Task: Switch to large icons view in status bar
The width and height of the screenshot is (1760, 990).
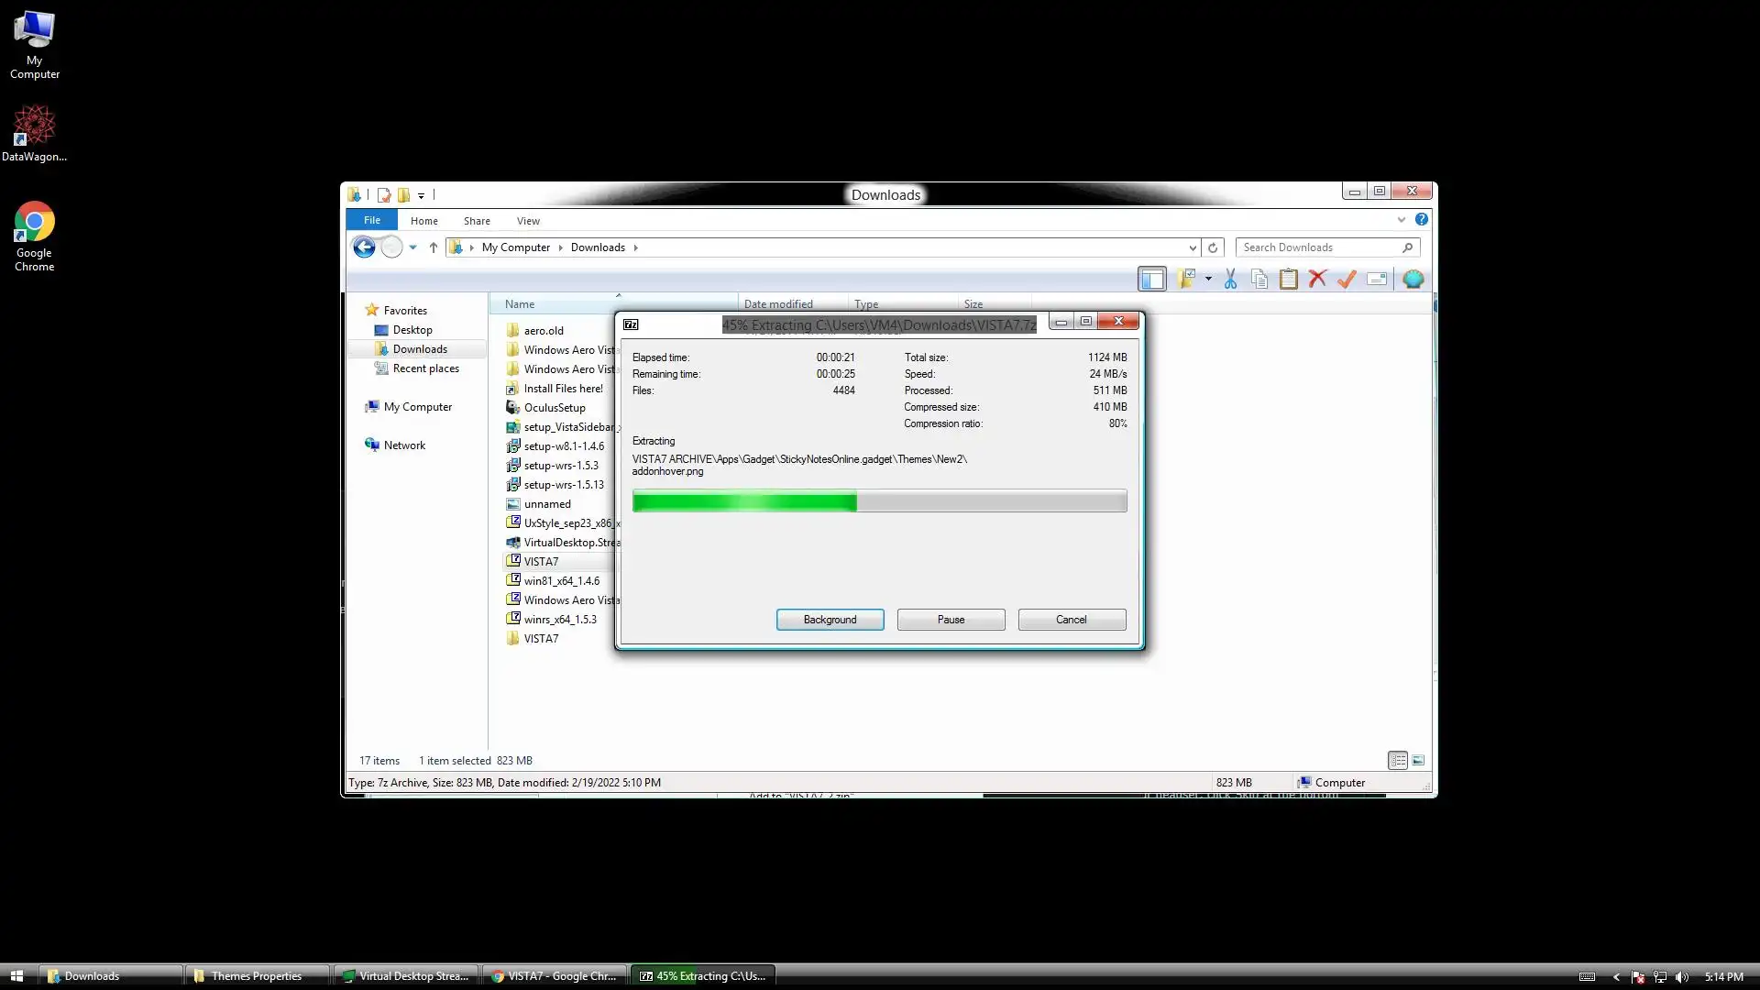Action: [1418, 761]
